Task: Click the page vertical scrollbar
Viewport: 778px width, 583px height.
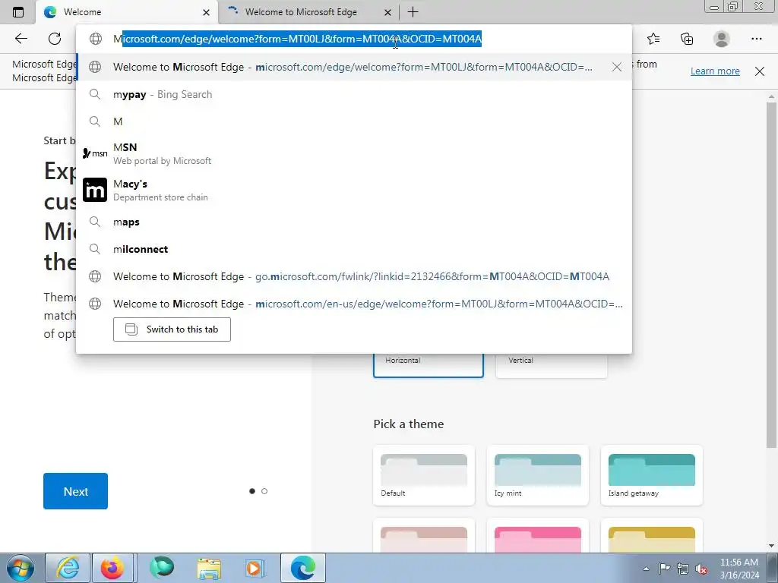Action: (771, 275)
